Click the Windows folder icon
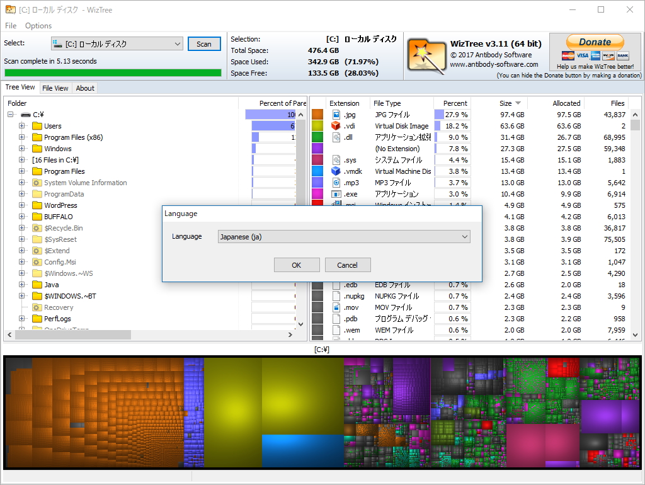Screen dimensions: 645x485 37,149
